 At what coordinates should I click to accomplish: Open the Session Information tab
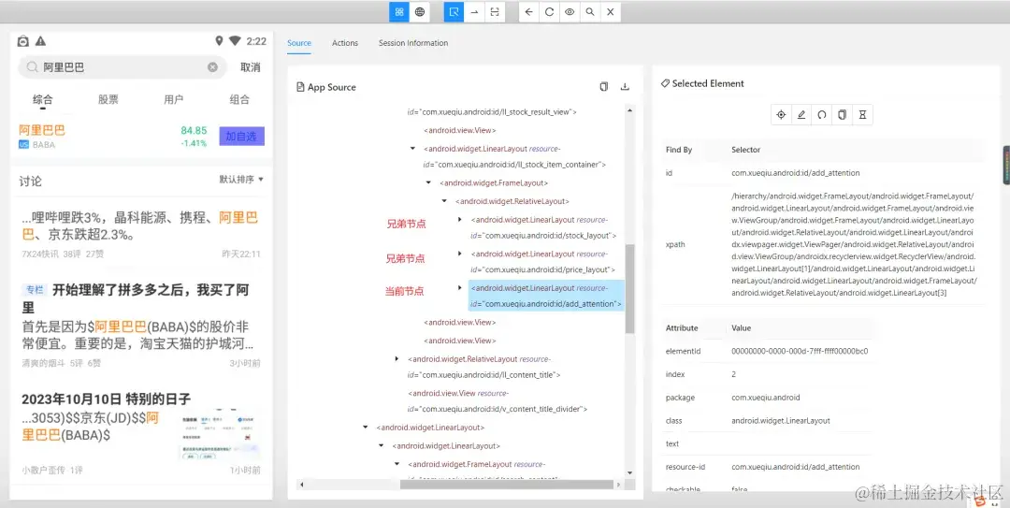click(x=413, y=43)
